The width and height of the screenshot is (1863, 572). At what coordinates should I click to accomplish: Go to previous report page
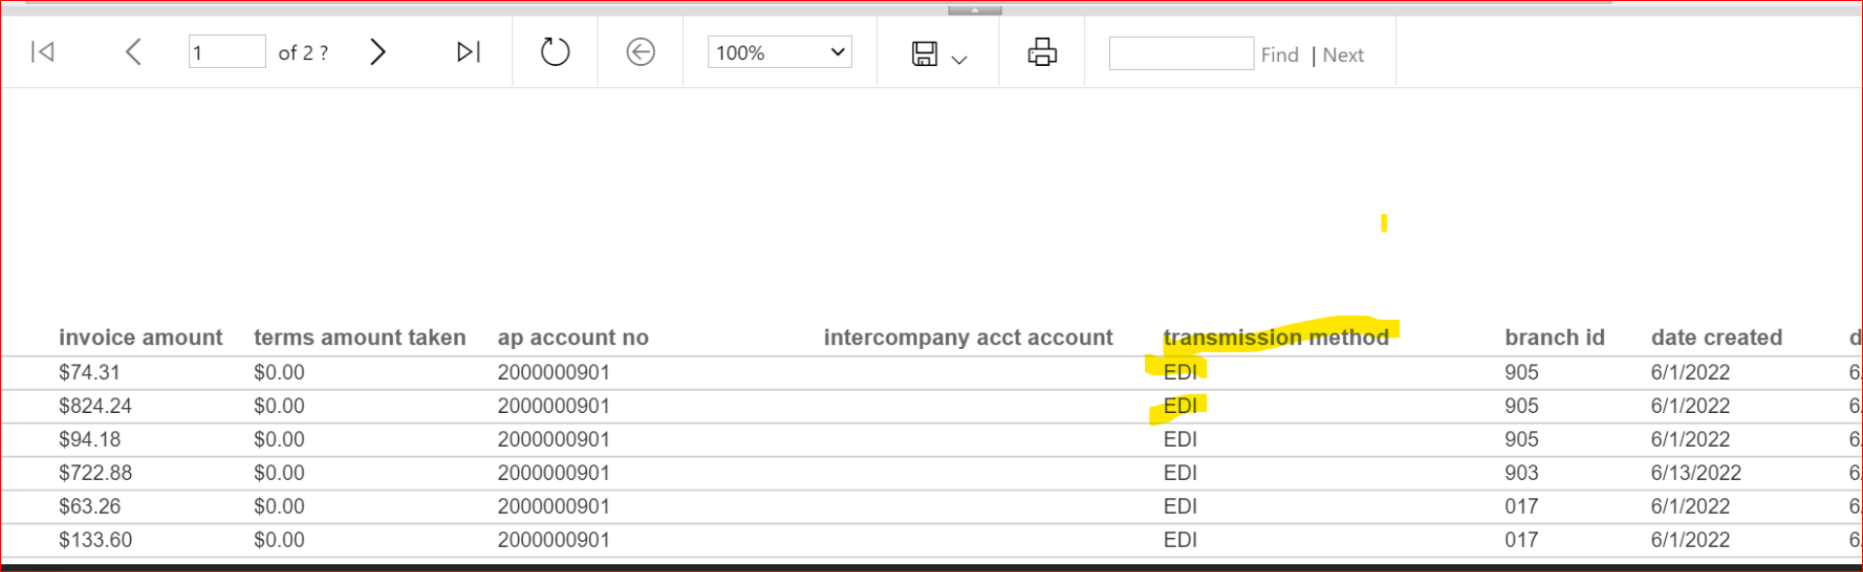(x=134, y=52)
